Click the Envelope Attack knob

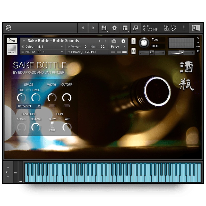coord(22,127)
